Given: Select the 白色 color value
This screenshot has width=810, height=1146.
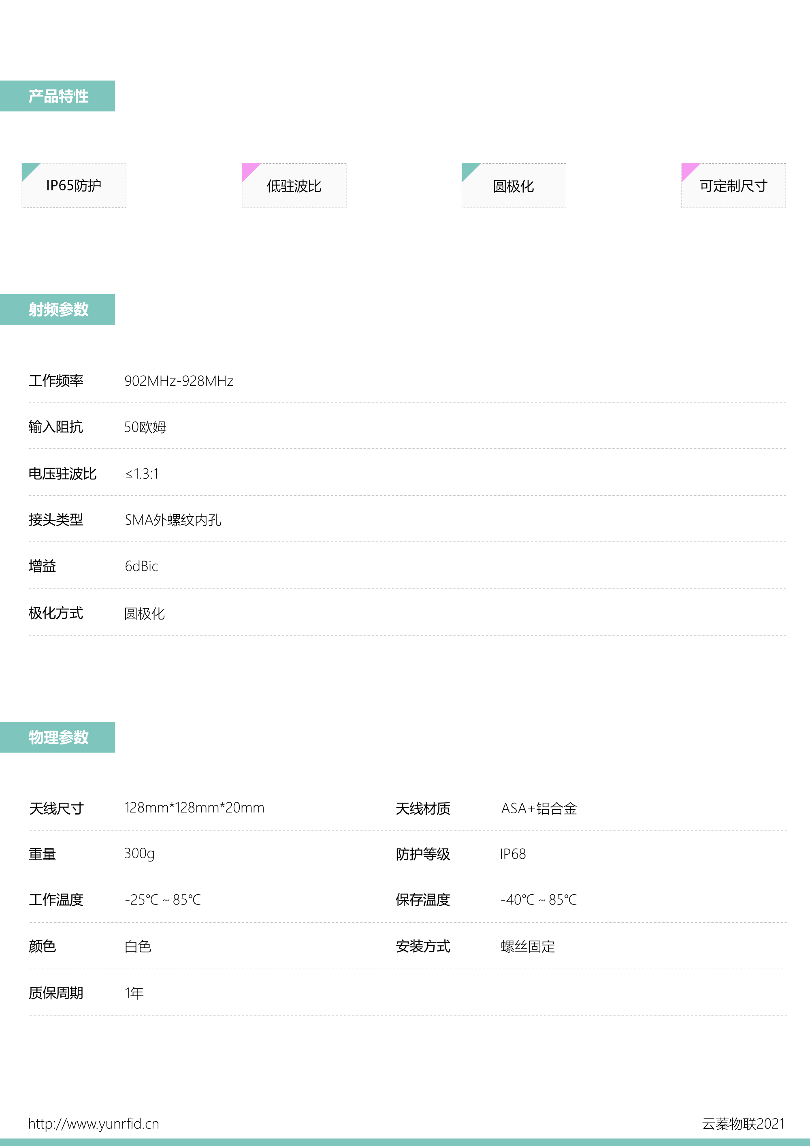Looking at the screenshot, I should (x=138, y=946).
